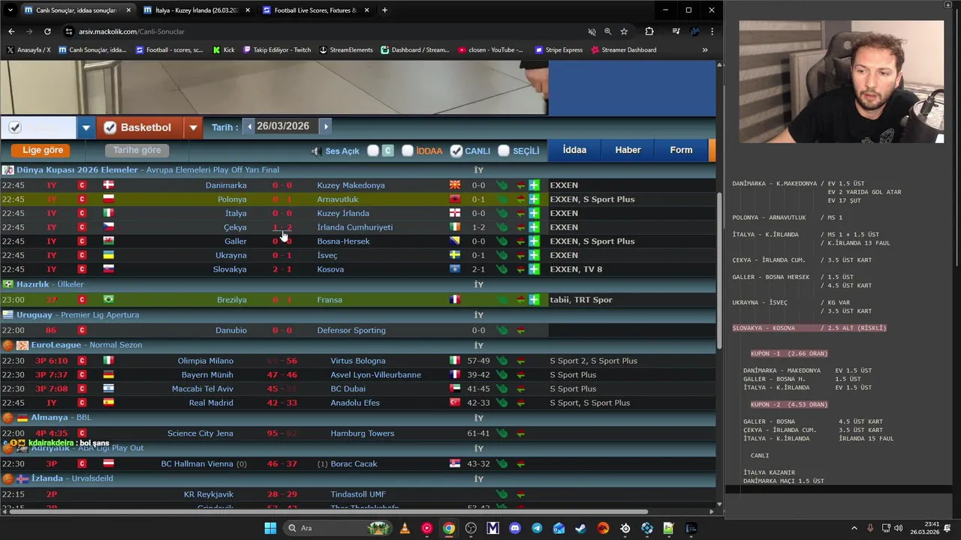Open the Kick bookmark
Screen dimensions: 961x540
coord(224,50)
